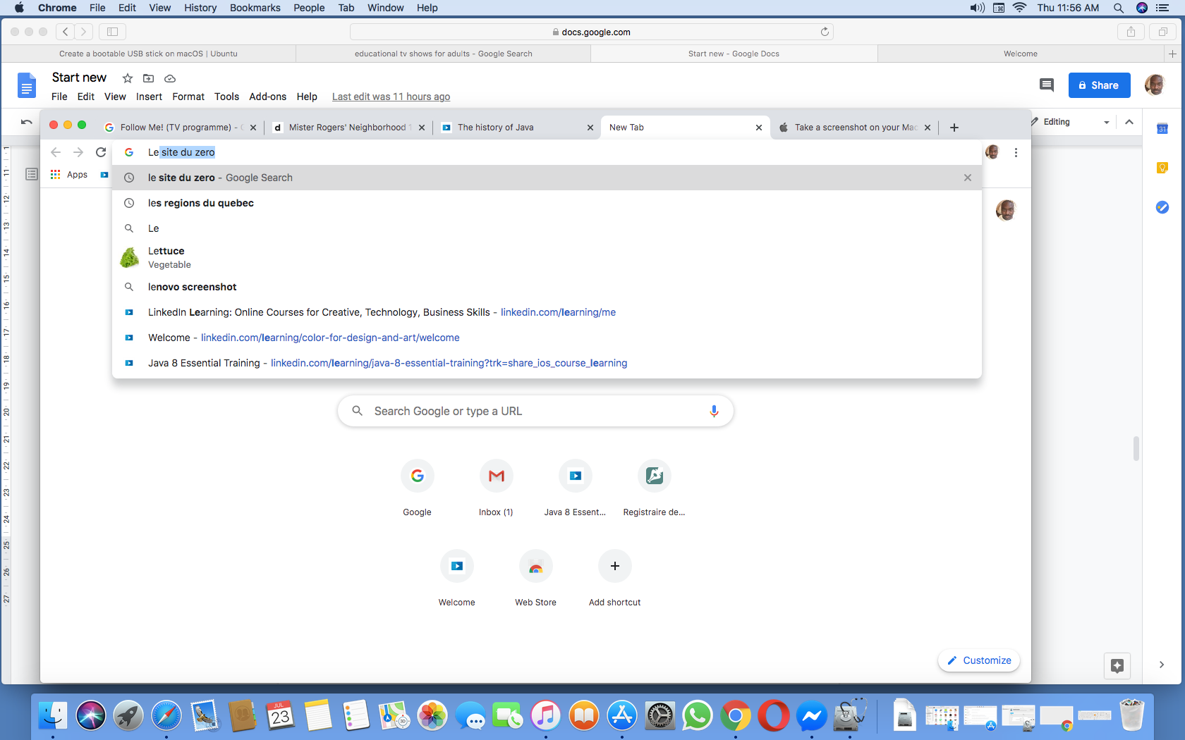Open the Gmail Inbox shortcut
The width and height of the screenshot is (1185, 740).
[x=496, y=476]
